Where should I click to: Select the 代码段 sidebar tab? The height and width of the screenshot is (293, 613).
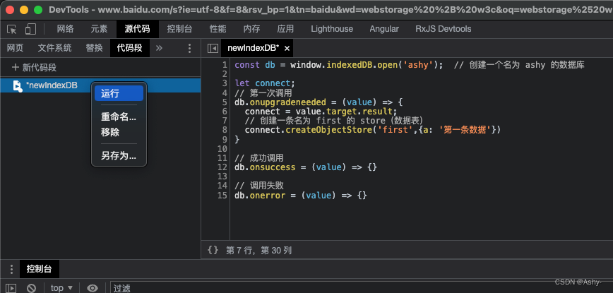(130, 48)
